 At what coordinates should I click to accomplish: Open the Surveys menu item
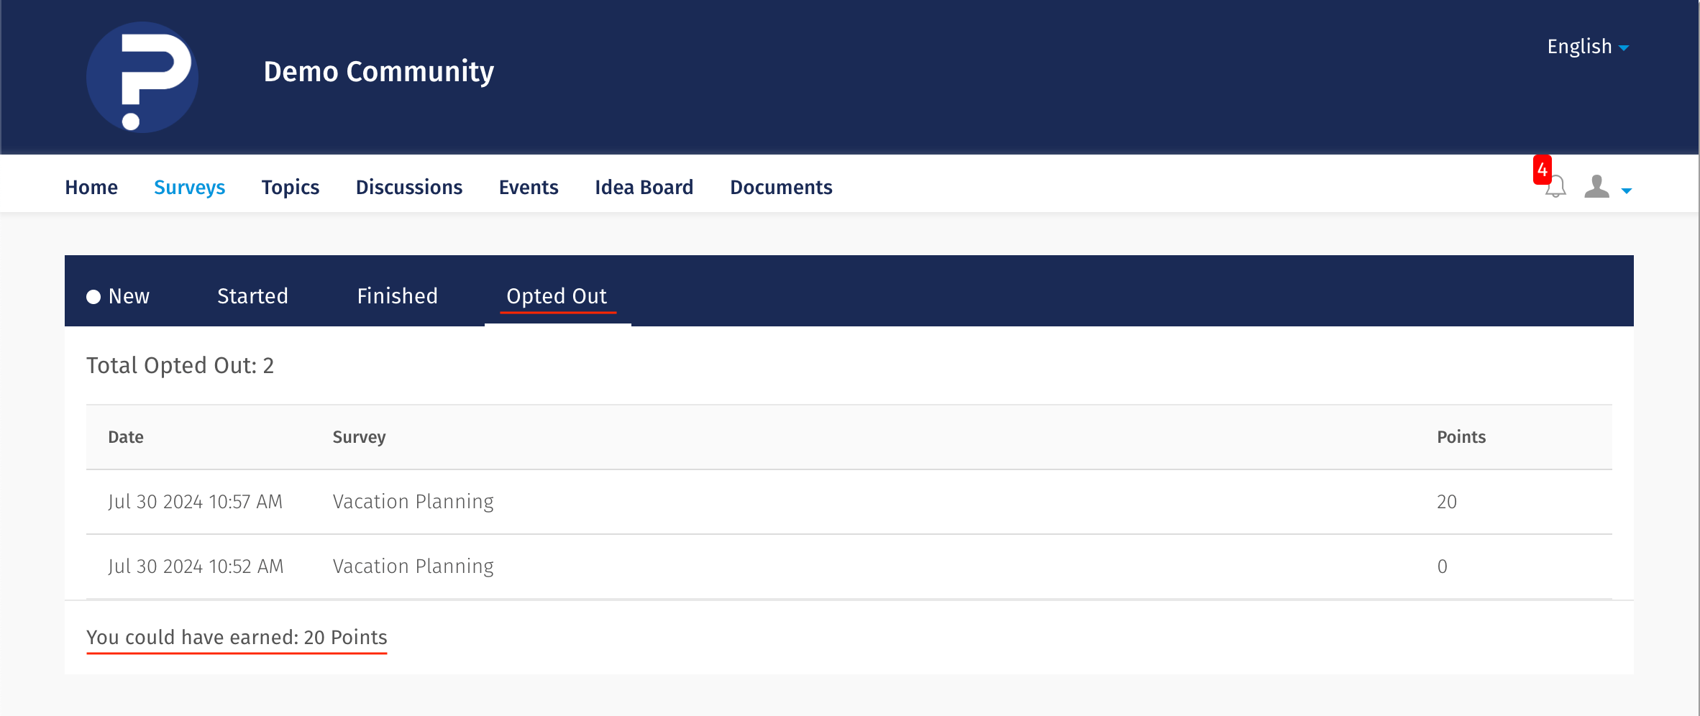[189, 187]
